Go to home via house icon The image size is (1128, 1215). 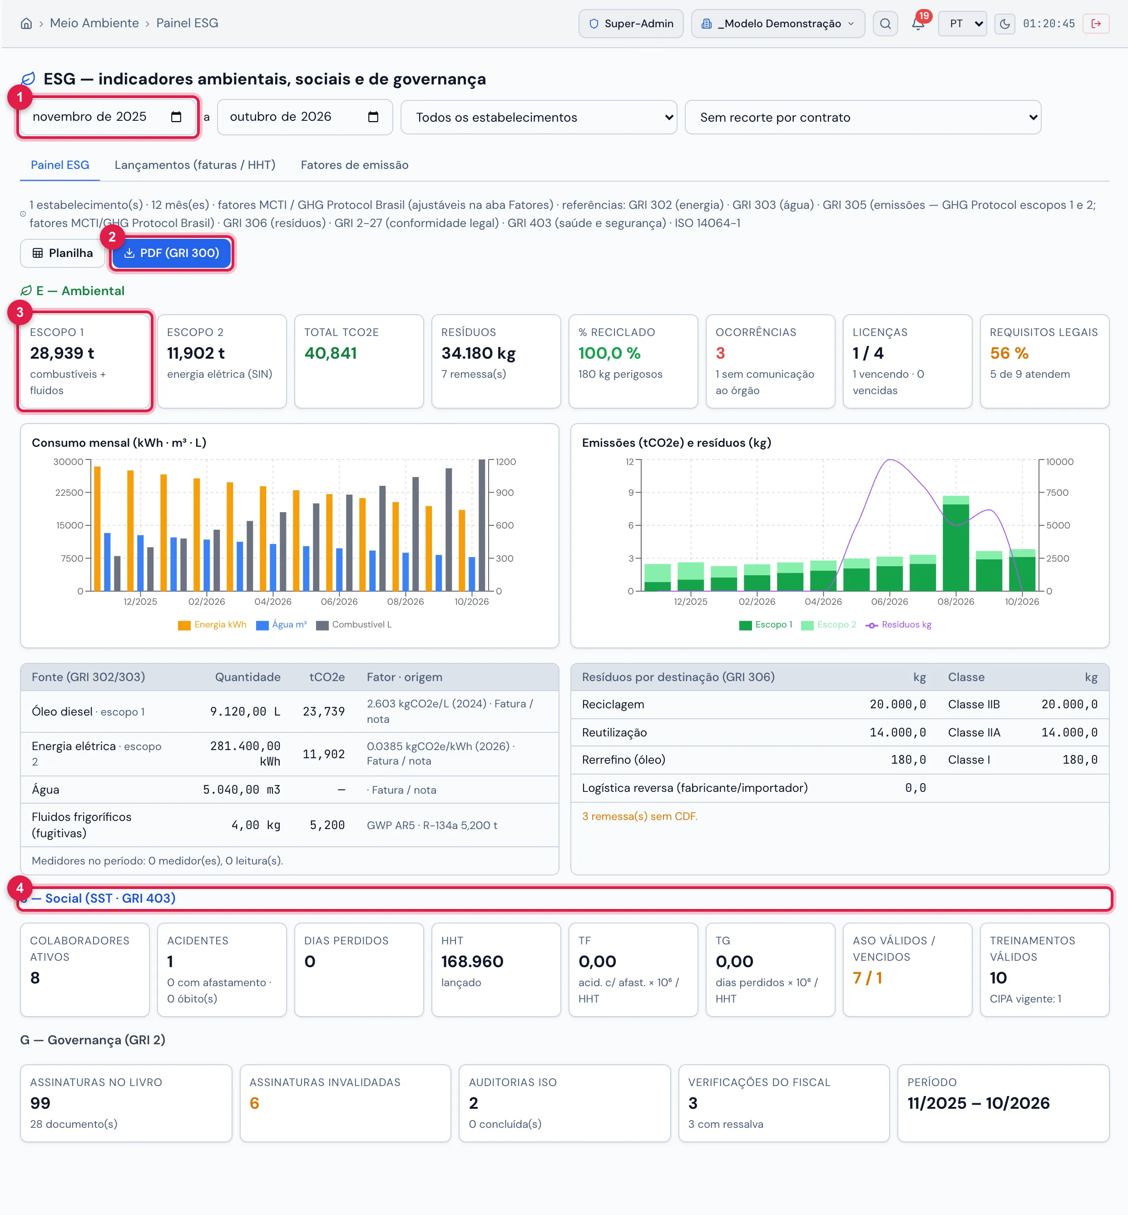[x=26, y=23]
